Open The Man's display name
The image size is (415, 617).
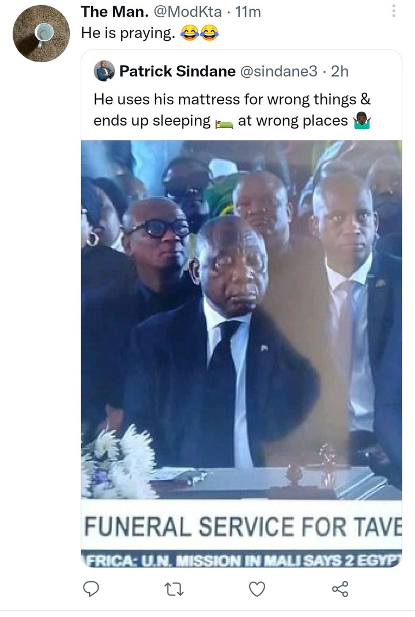(x=115, y=12)
